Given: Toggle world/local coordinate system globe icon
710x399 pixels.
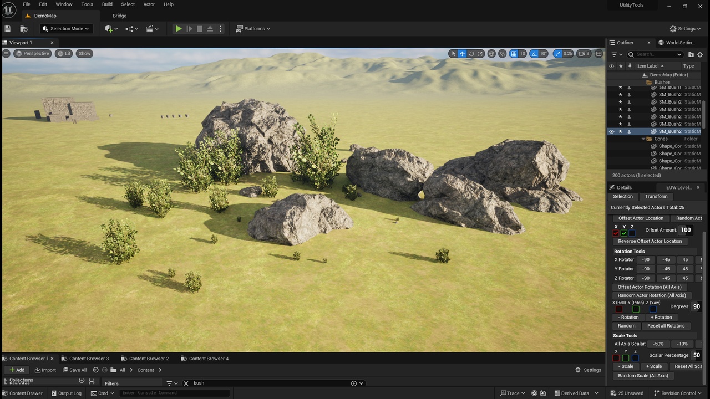Looking at the screenshot, I should (x=491, y=54).
